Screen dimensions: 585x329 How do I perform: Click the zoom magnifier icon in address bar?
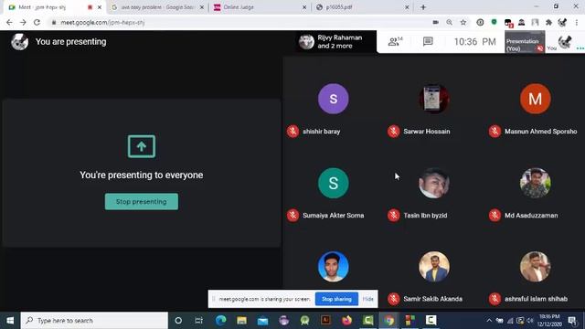[x=449, y=22]
